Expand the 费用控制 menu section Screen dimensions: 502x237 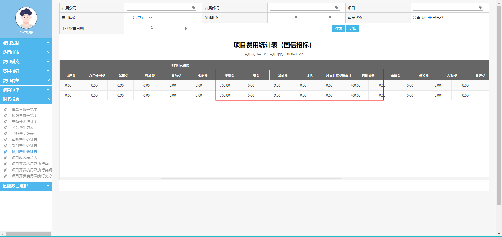pyautogui.click(x=26, y=43)
